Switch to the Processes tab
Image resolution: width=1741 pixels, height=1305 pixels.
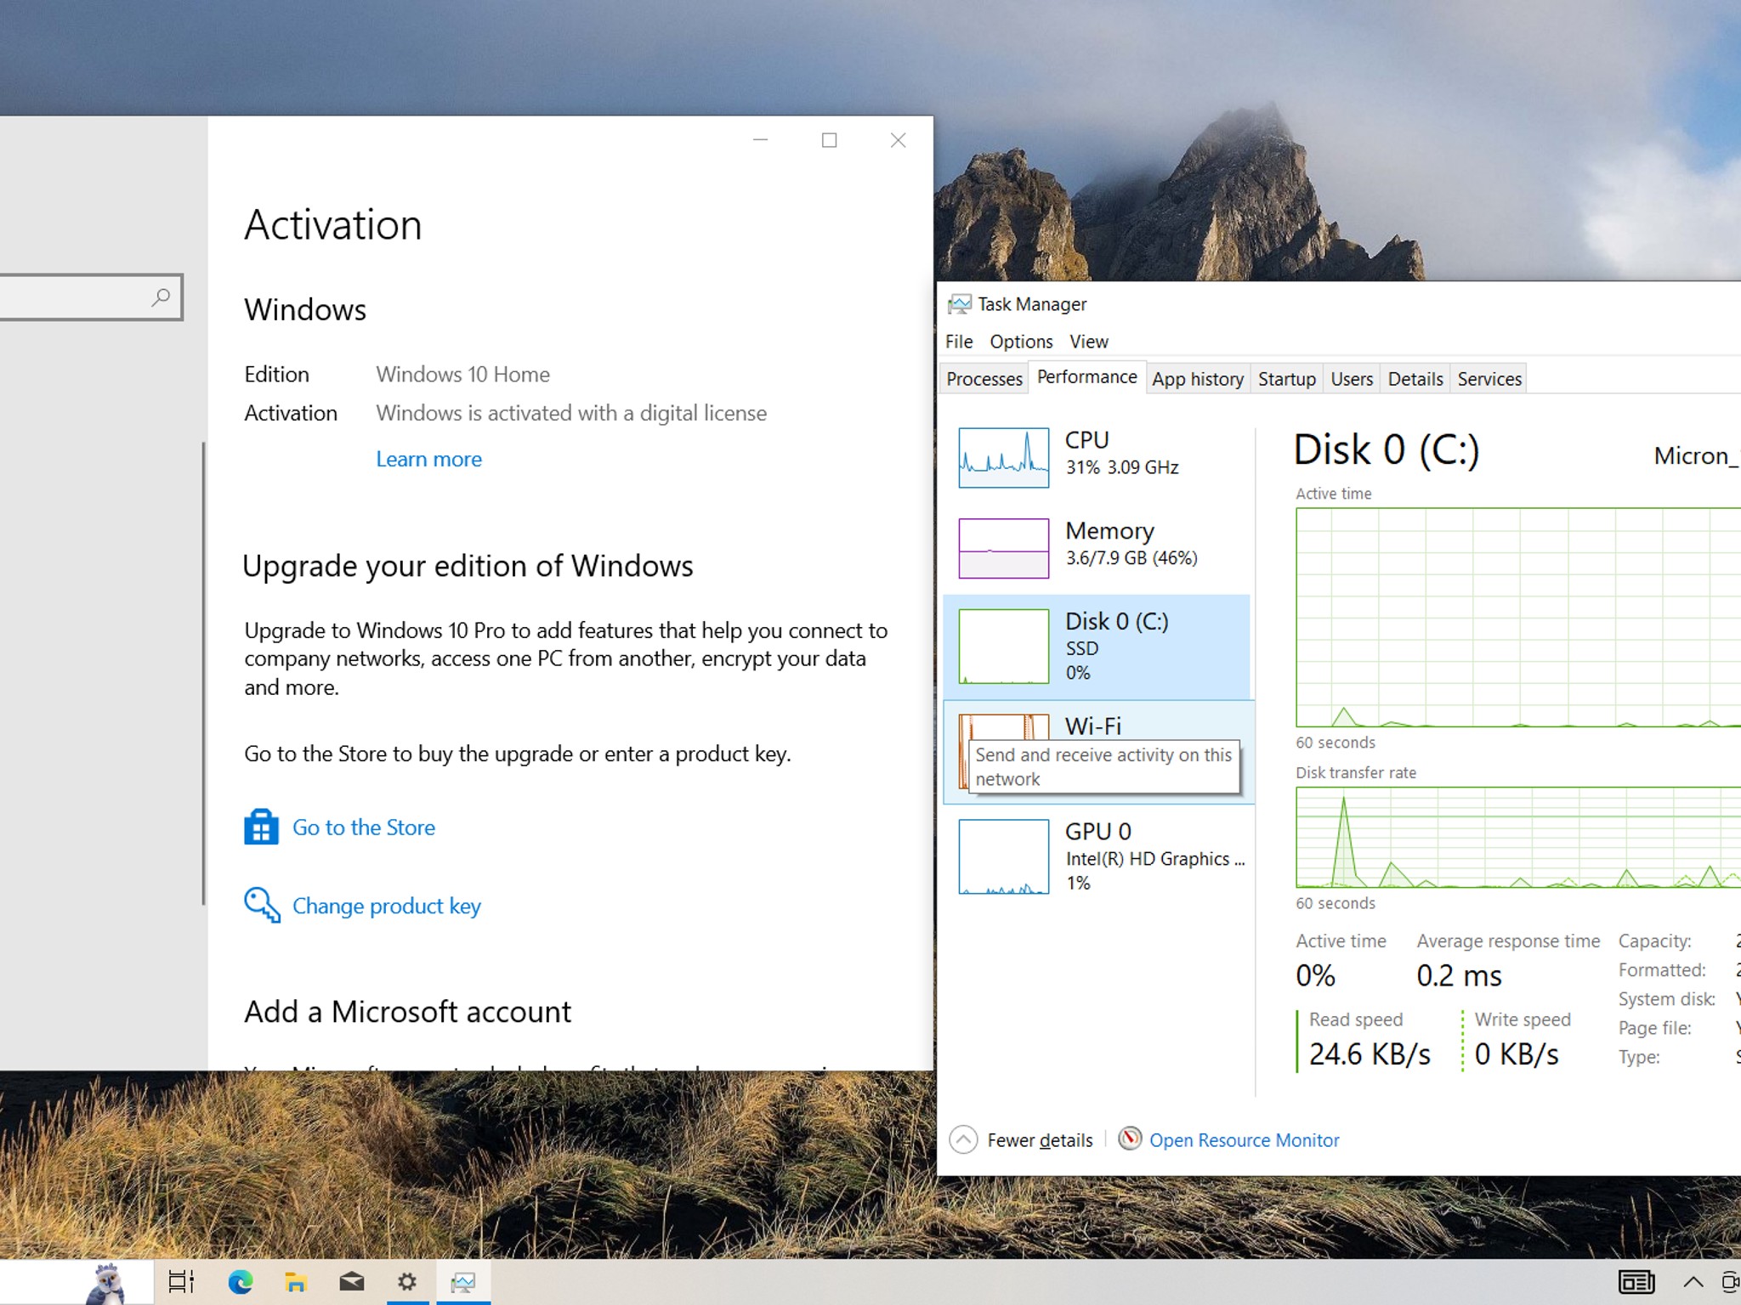tap(984, 379)
